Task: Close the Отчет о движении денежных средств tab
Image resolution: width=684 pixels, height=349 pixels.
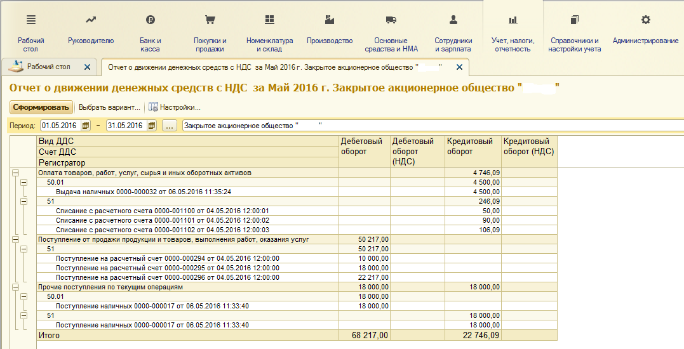Action: [x=459, y=67]
